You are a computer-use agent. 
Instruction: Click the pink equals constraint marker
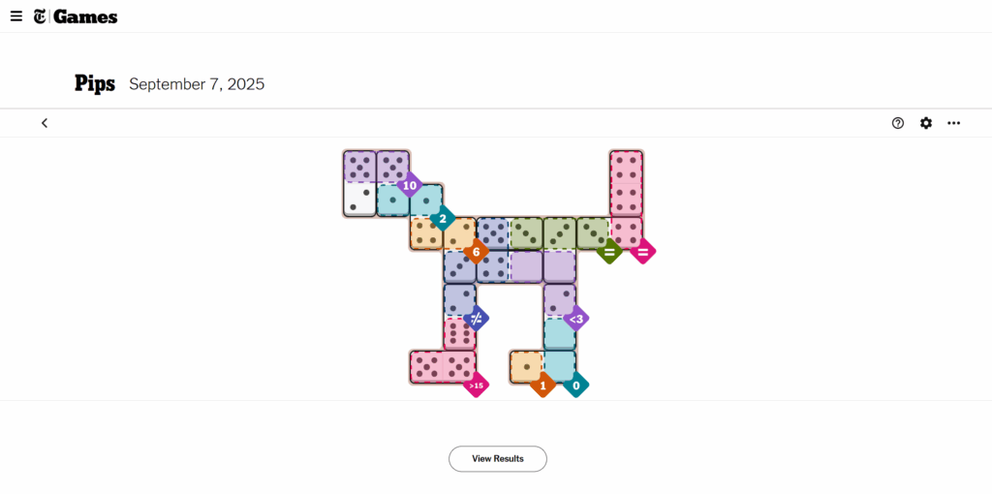642,252
